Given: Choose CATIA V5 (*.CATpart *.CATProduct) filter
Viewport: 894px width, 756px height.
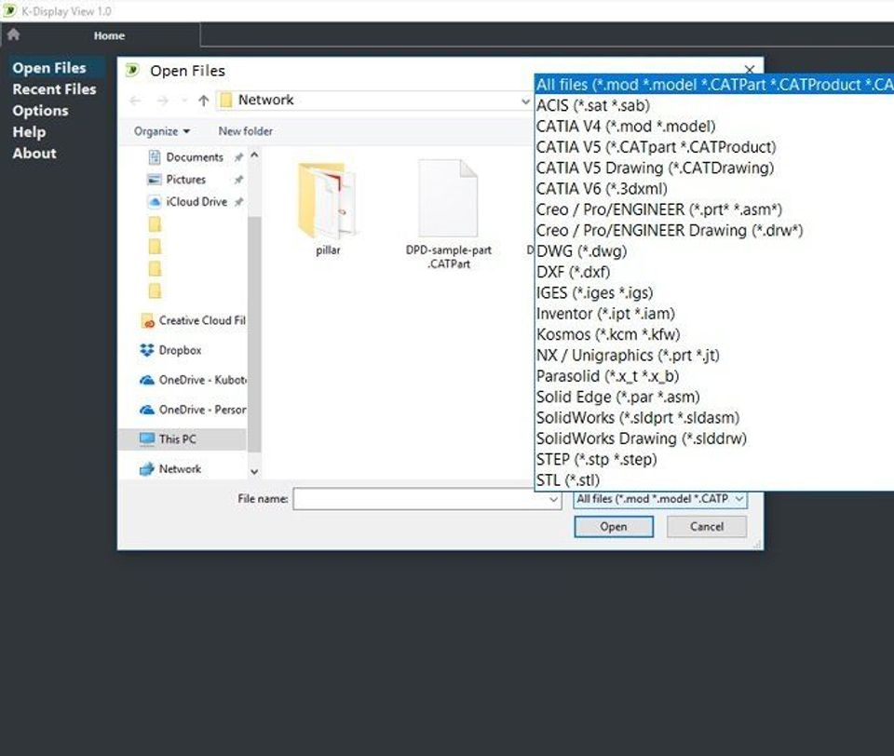Looking at the screenshot, I should [x=714, y=147].
